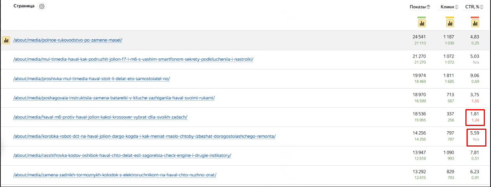The image size is (491, 187).
Task: Open the poshagovaia-instruktsiia-zamena-batareiki link
Action: coord(114,98)
